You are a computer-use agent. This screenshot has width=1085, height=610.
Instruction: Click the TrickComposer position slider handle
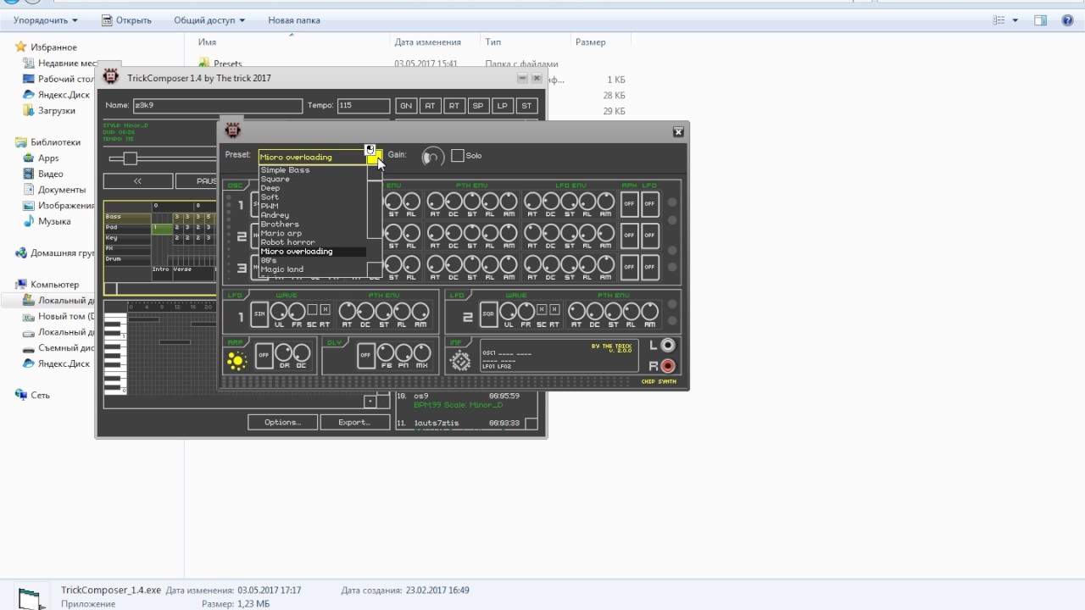point(130,158)
